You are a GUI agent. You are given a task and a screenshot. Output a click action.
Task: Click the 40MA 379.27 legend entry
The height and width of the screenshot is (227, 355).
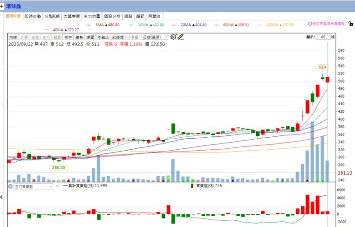(x=61, y=30)
